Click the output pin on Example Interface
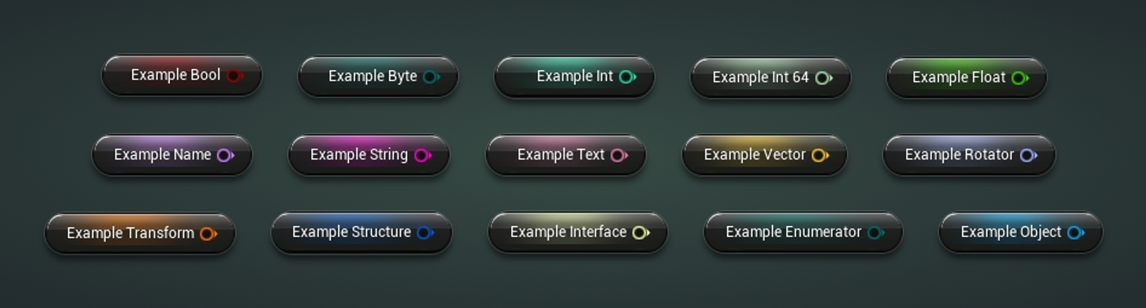The height and width of the screenshot is (308, 1146). [x=641, y=232]
